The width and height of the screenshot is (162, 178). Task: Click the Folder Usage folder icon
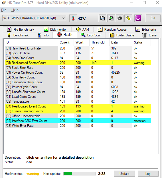(x=112, y=35)
